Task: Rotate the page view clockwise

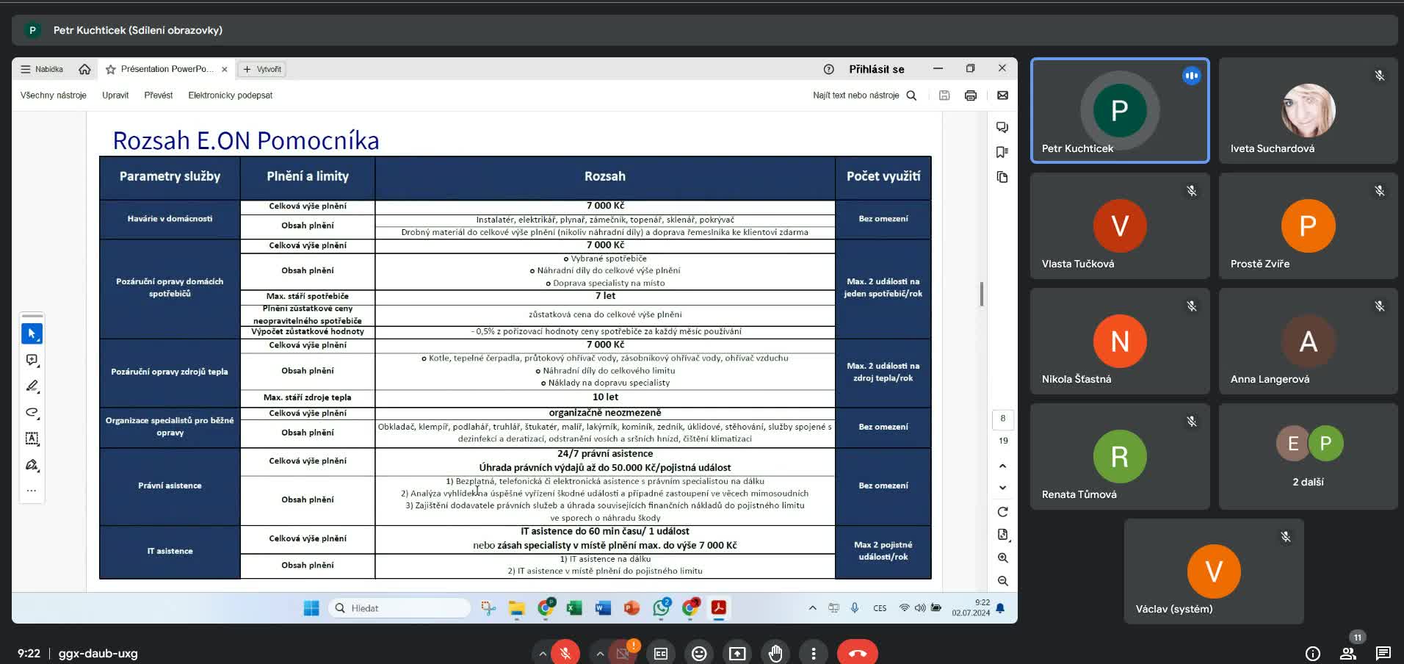Action: [x=1002, y=512]
